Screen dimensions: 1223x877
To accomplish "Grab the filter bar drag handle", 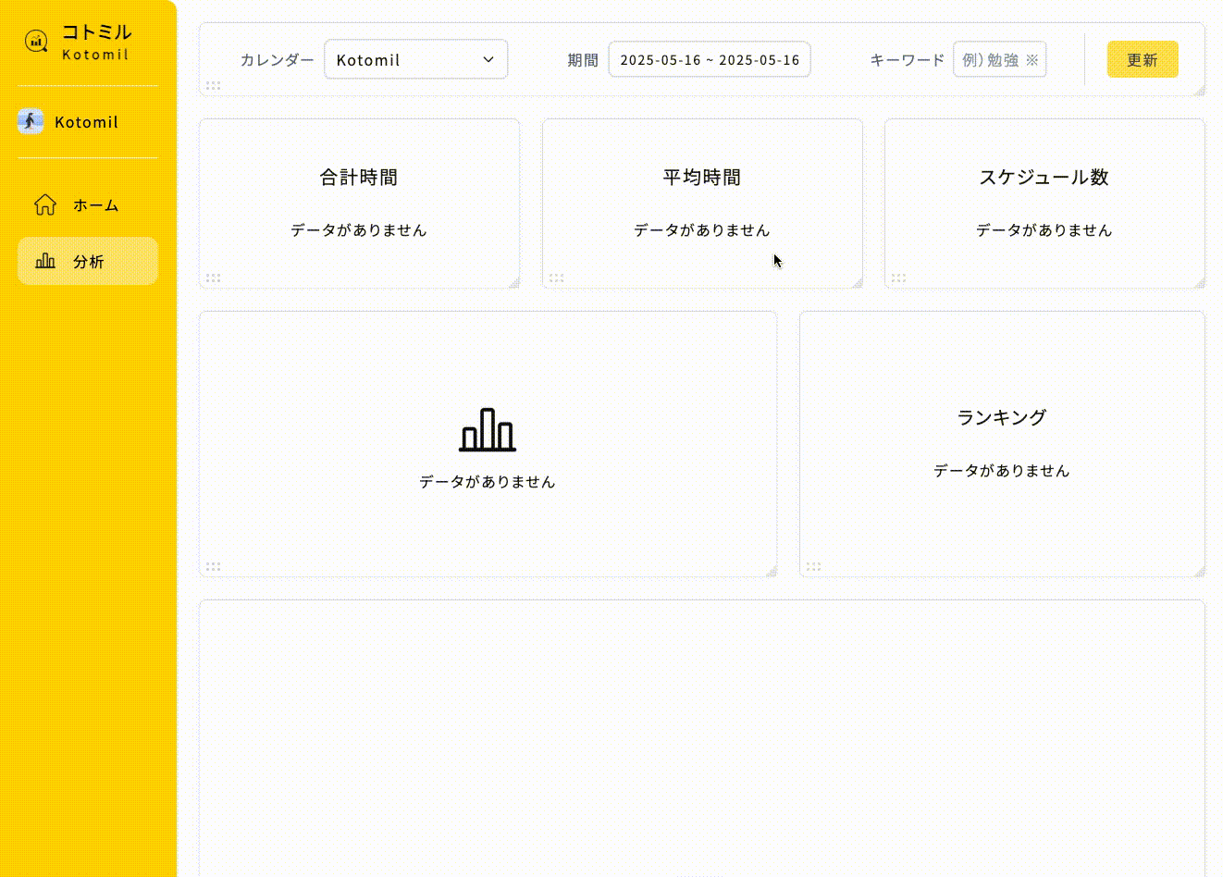I will click(214, 85).
